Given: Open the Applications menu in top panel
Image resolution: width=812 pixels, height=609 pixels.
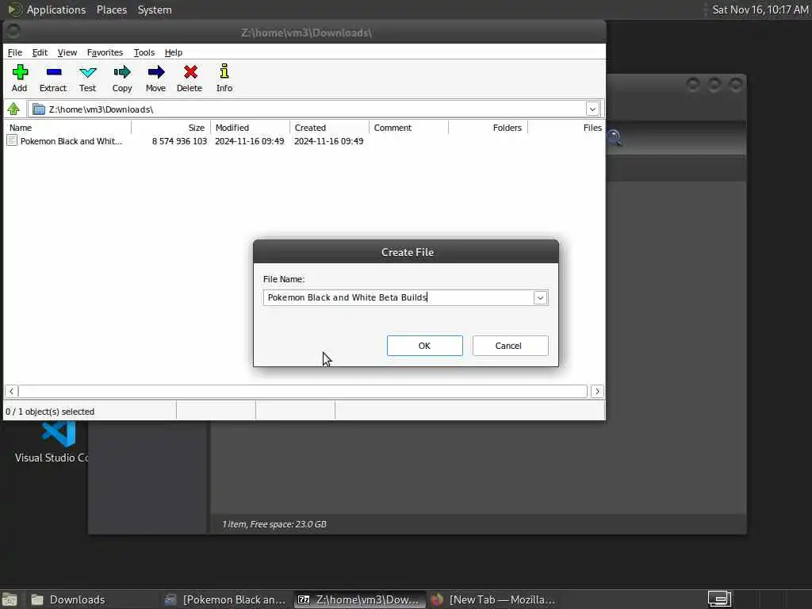Looking at the screenshot, I should (56, 10).
